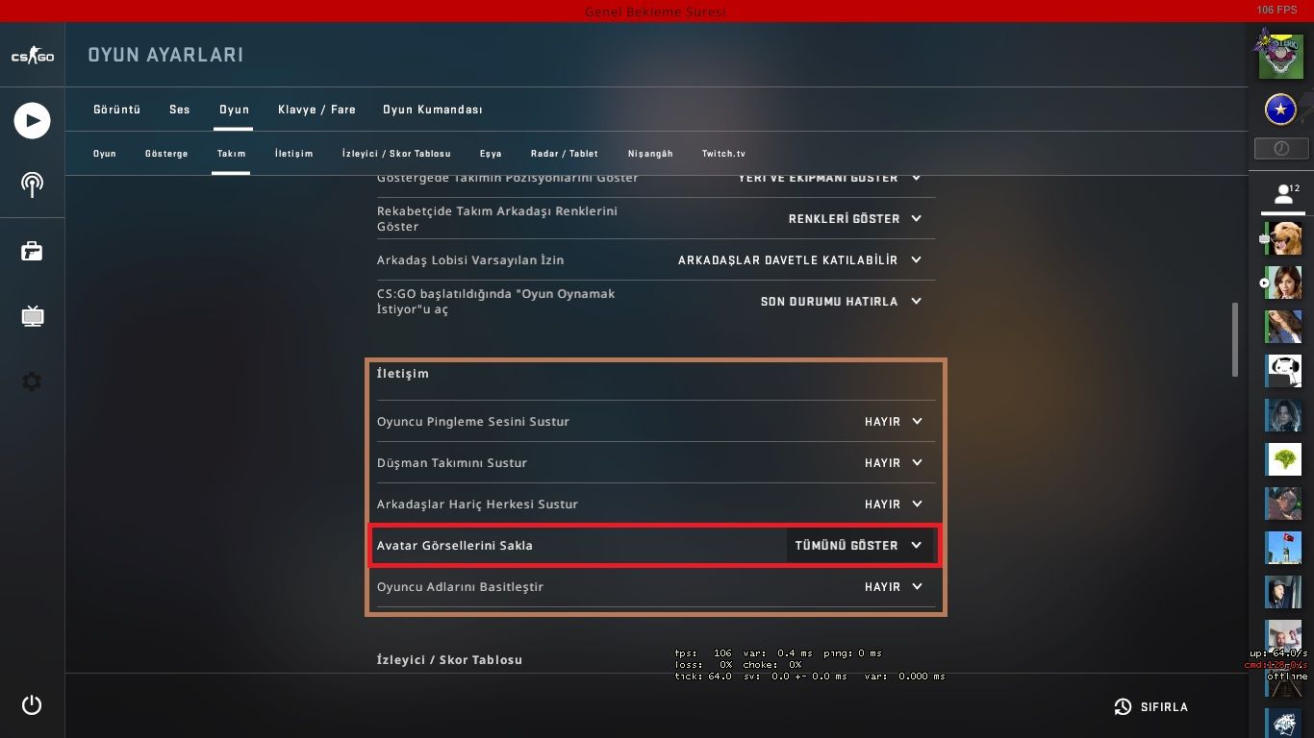Screen dimensions: 1314x738
Task: Open the YERİ VE EKİPMANI GÖSTER dropdown
Action: pyautogui.click(x=830, y=178)
